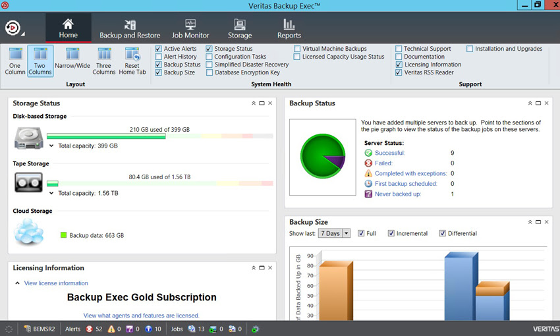The height and width of the screenshot is (336, 560).
Task: Click the green backup status pie chart
Action: pyautogui.click(x=323, y=157)
